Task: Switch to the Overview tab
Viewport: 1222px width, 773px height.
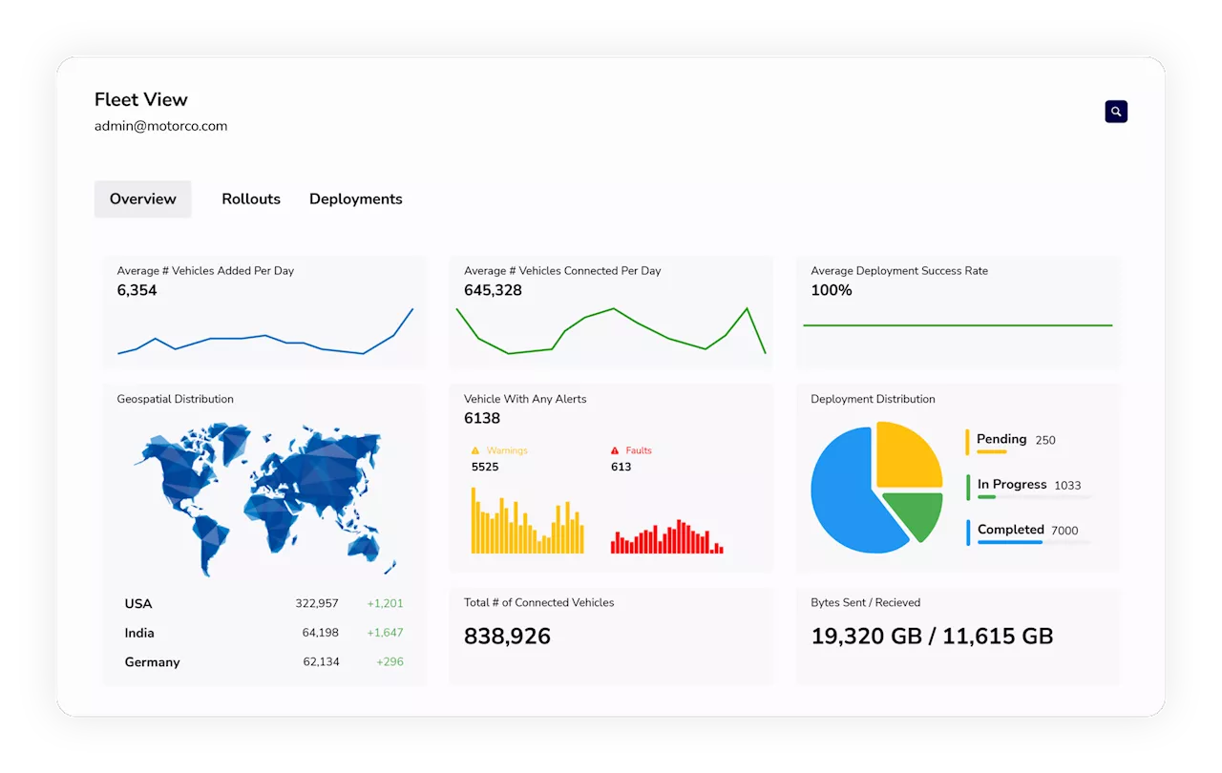Action: (x=143, y=198)
